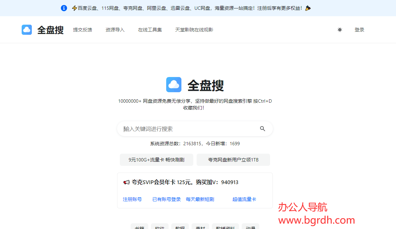Open the 在线工具集 menu item
This screenshot has width=396, height=229.
[x=150, y=30]
